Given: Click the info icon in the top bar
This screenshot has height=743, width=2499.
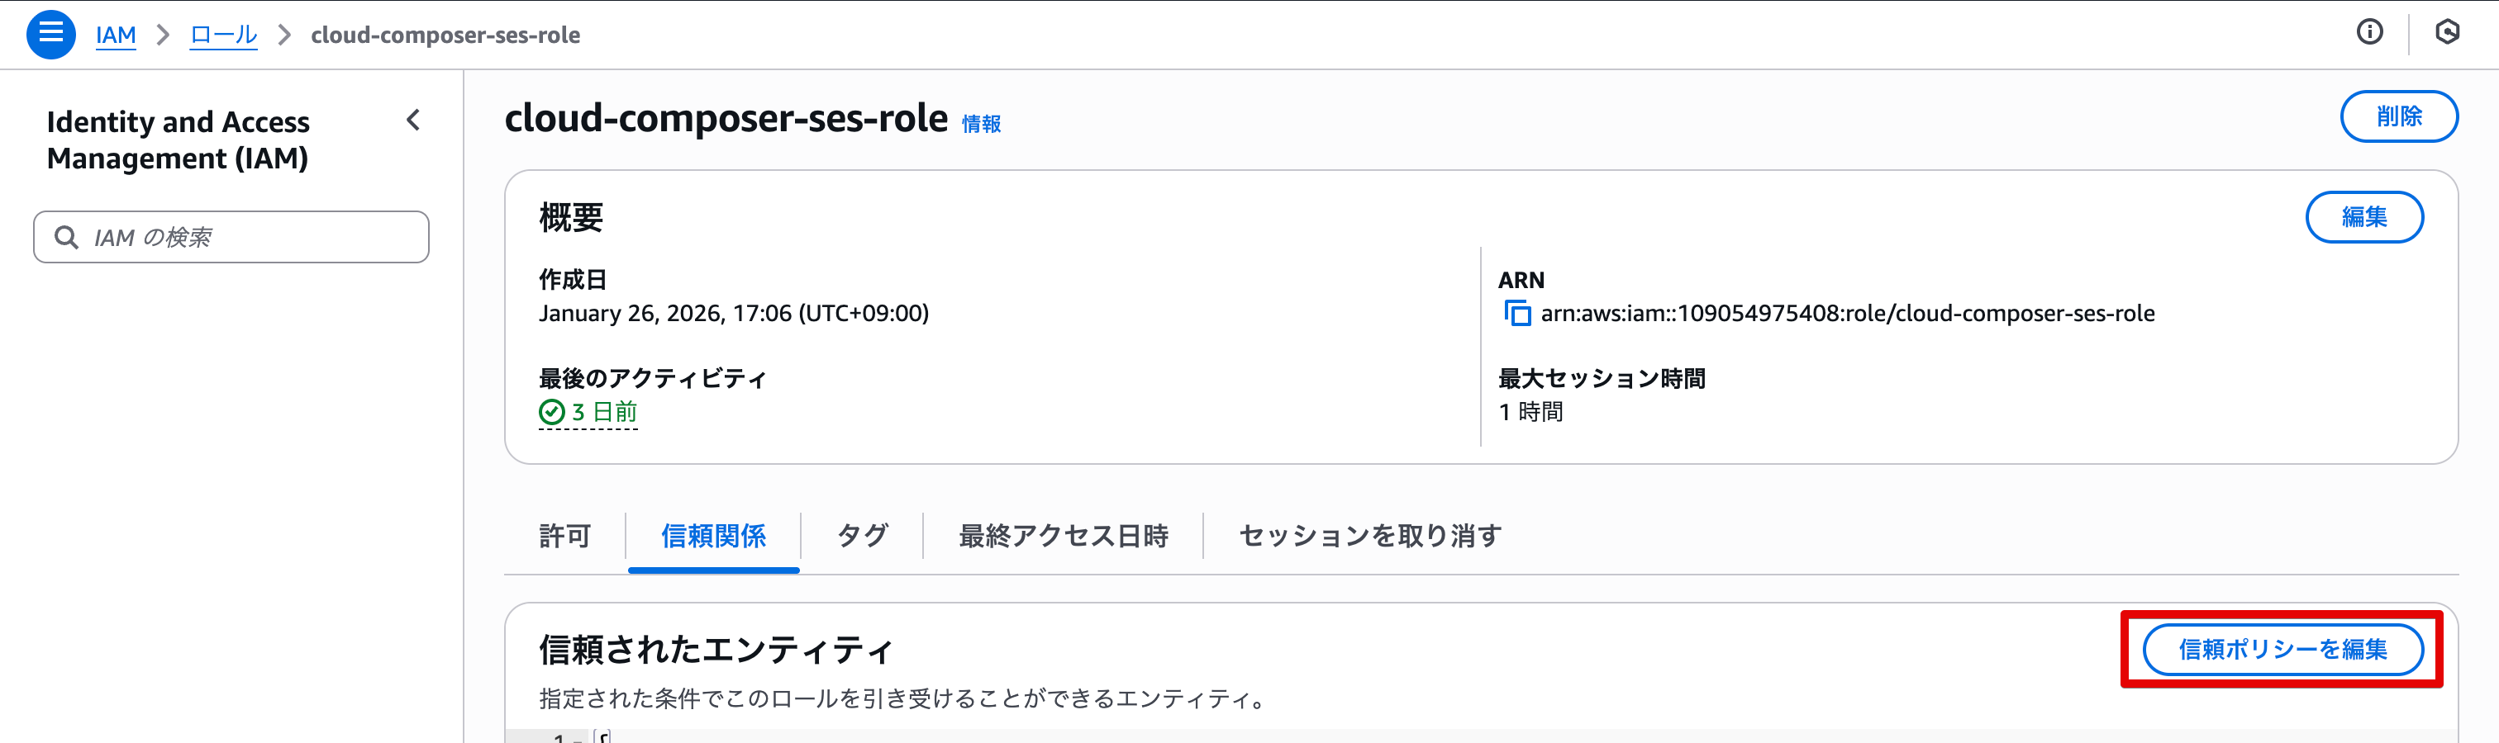Looking at the screenshot, I should click(2369, 32).
